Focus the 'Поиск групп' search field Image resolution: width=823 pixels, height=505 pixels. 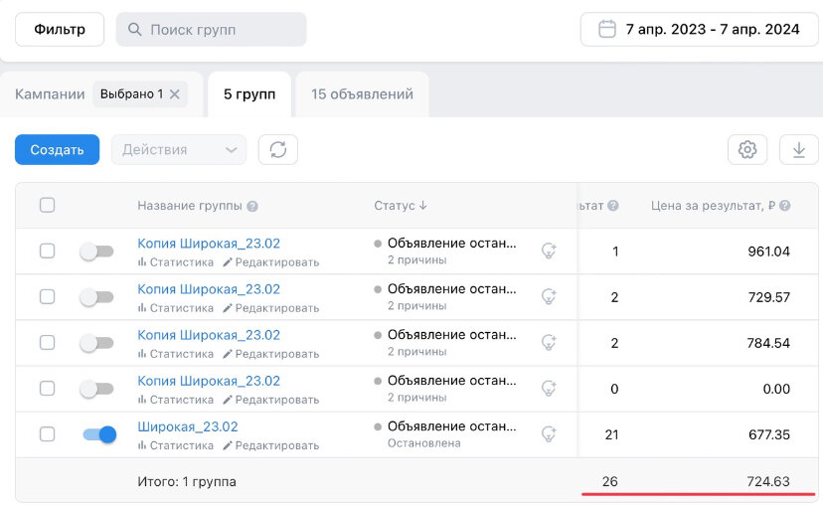click(211, 30)
